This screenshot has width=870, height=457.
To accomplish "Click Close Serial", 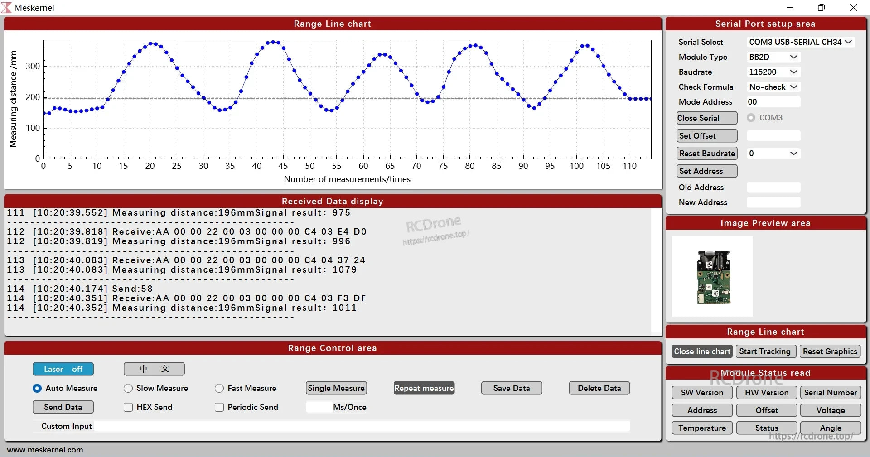I will pos(706,118).
